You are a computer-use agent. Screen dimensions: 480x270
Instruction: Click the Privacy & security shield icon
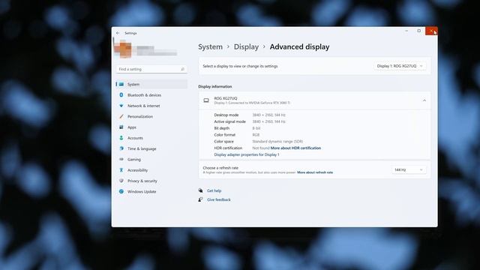tap(121, 181)
